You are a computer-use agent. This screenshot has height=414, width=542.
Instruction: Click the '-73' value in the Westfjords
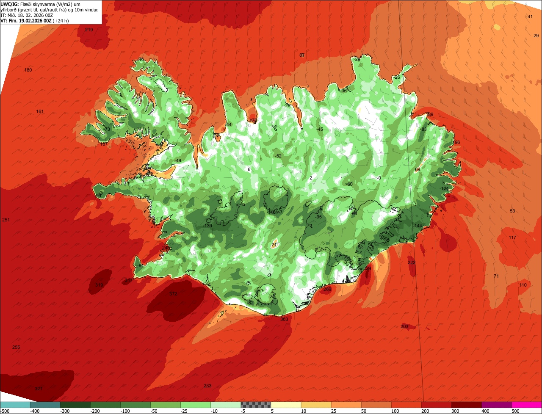click(x=106, y=129)
